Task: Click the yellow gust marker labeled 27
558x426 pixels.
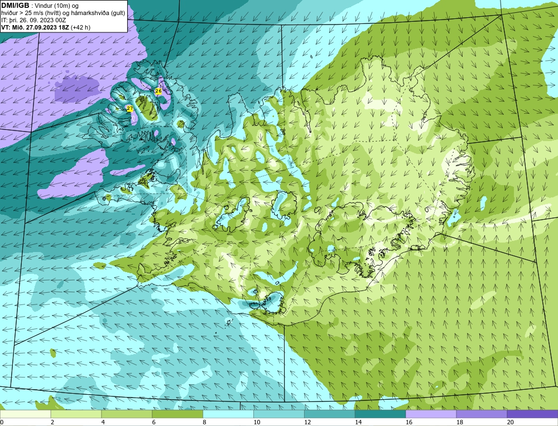Action: (x=130, y=108)
